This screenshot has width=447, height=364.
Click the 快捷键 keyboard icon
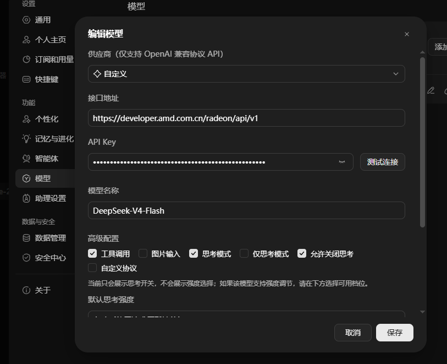coord(26,79)
